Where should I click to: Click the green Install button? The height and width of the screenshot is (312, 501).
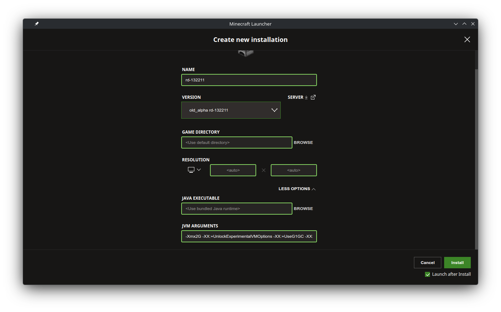(x=457, y=263)
